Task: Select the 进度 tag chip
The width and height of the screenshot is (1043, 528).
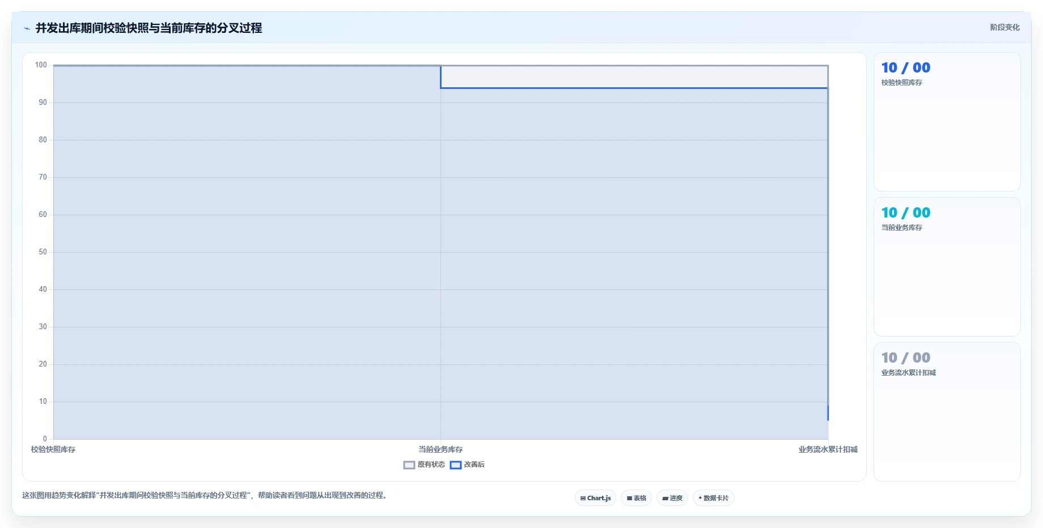Action: click(672, 498)
